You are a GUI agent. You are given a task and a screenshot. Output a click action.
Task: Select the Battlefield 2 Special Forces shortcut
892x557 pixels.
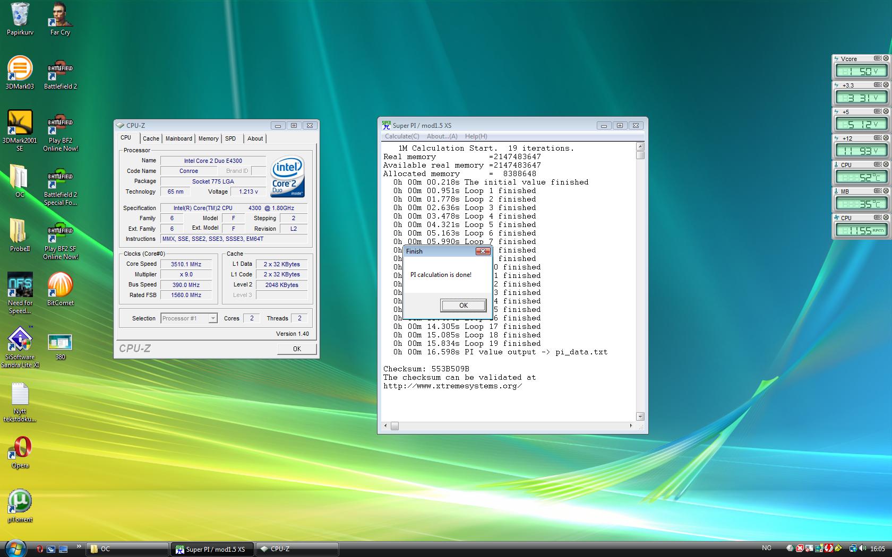tap(60, 186)
